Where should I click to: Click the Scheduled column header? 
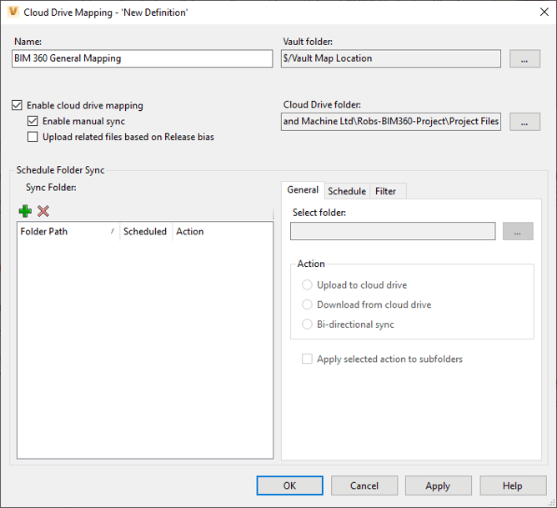coord(146,232)
